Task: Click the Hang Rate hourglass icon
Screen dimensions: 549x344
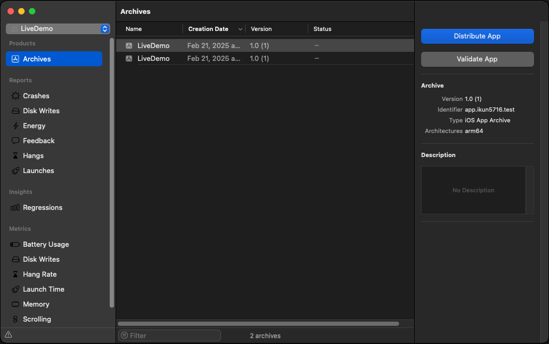Action: tap(16, 275)
